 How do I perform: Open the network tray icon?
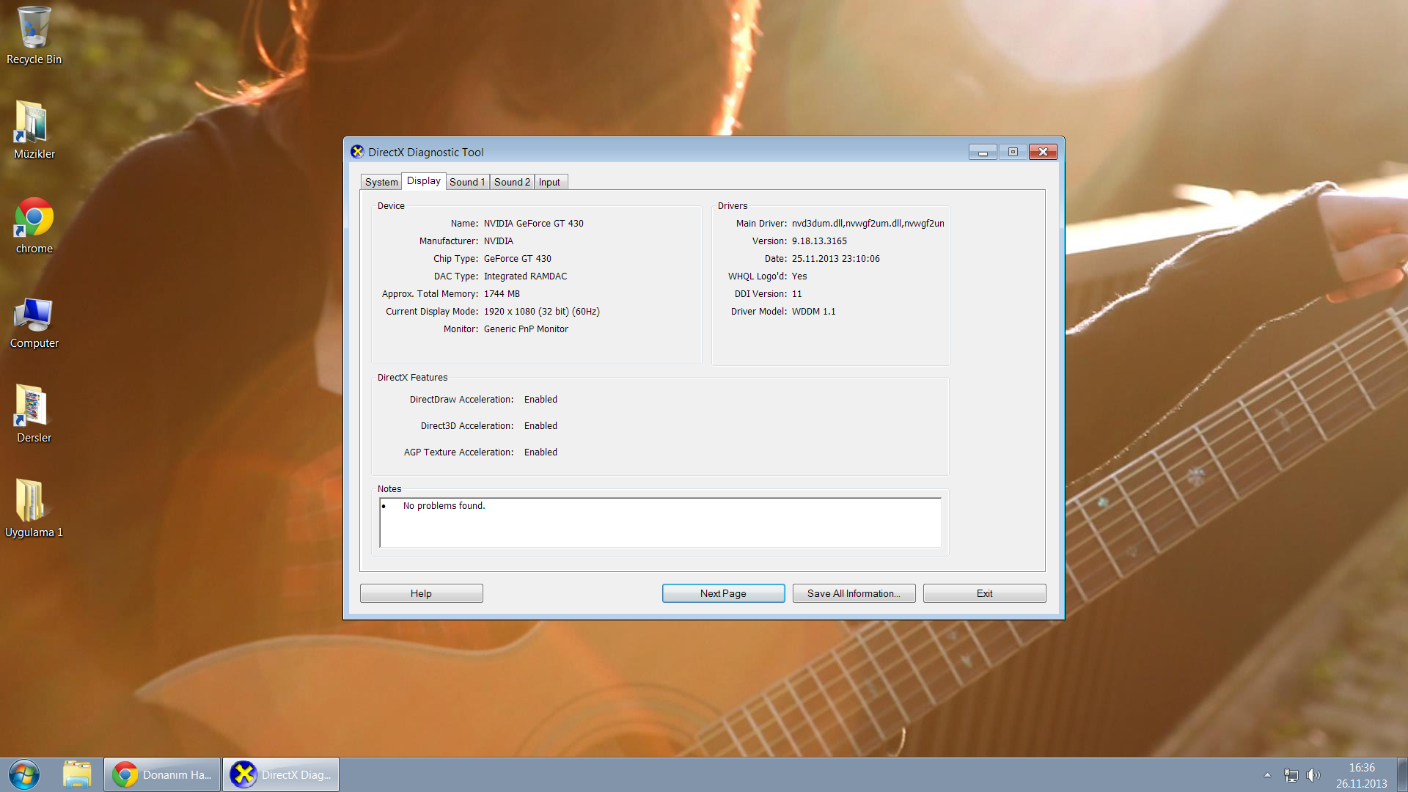(1291, 775)
